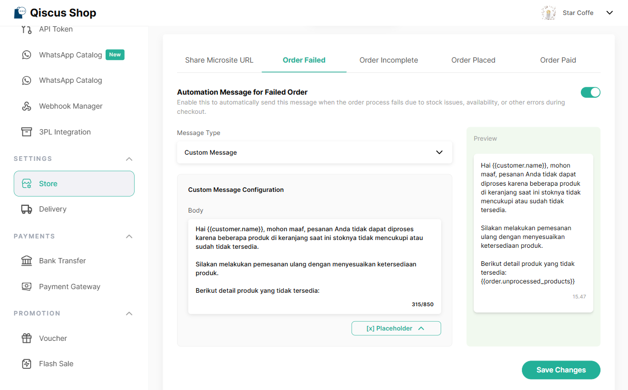The width and height of the screenshot is (628, 390).
Task: Click the Delivery truck icon
Action: coord(26,209)
